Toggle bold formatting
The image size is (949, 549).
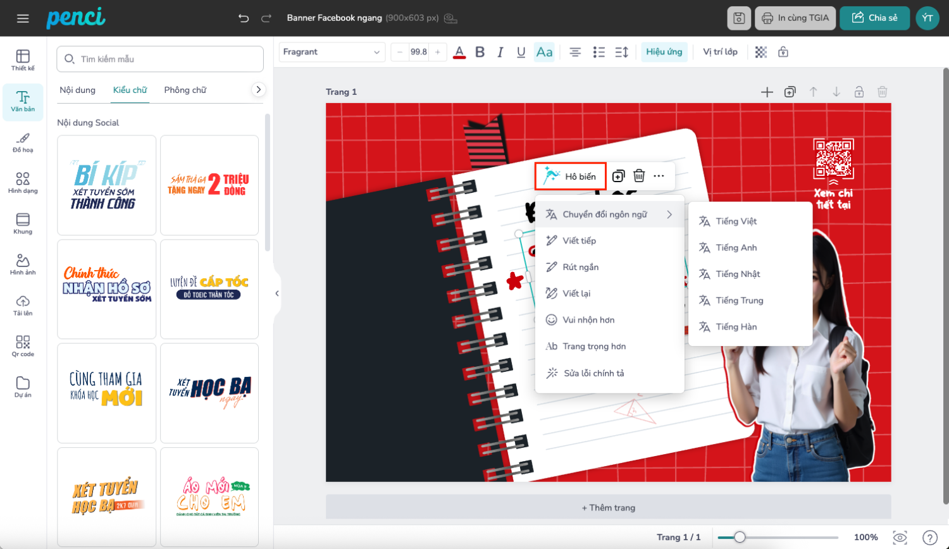(x=480, y=52)
